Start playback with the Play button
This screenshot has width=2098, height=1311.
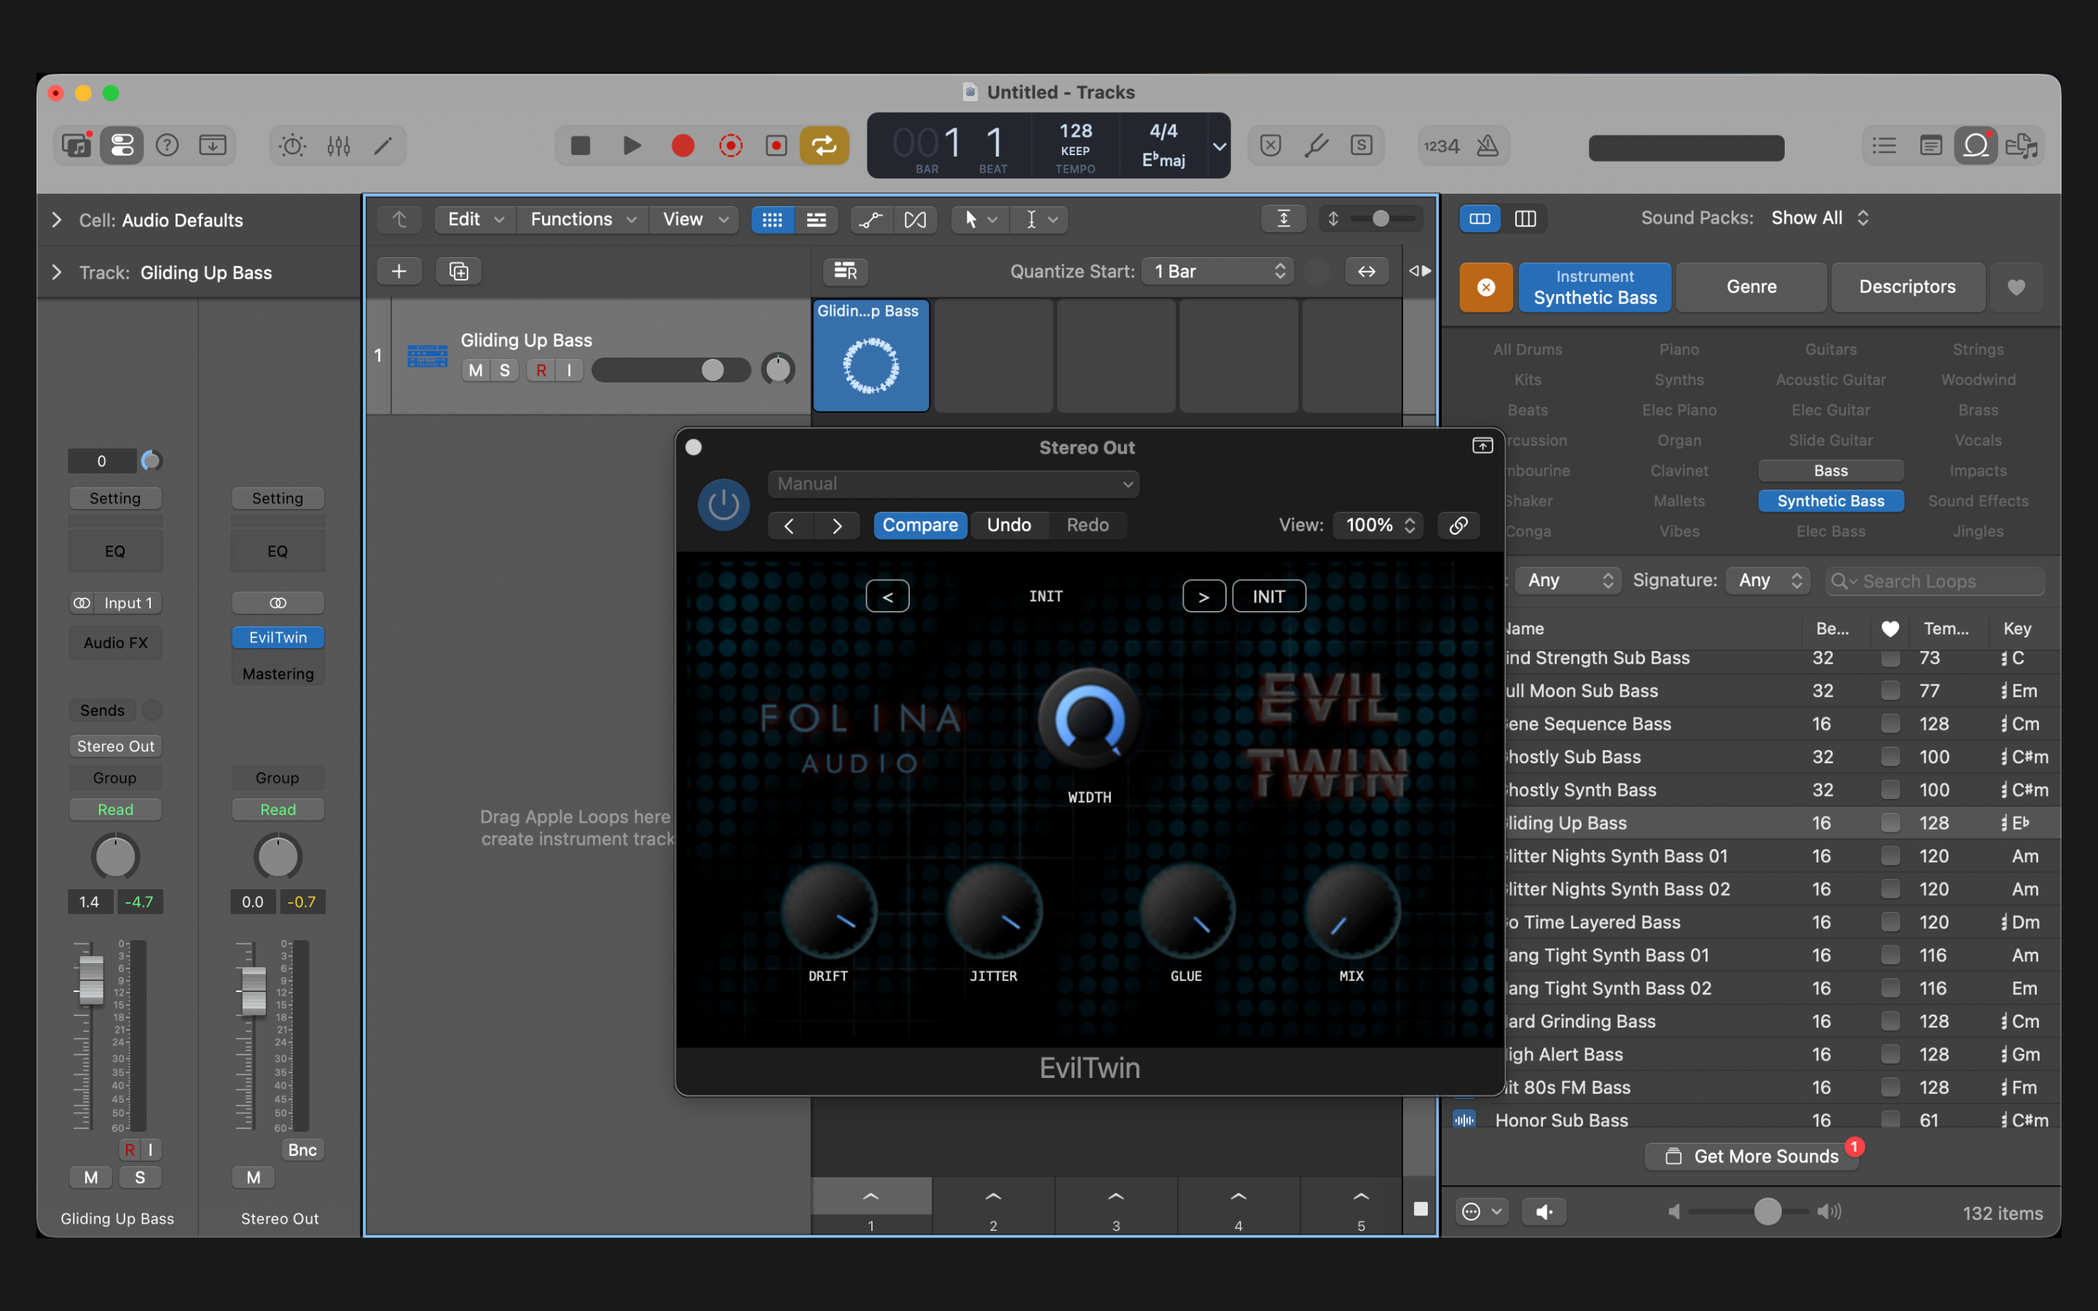pyautogui.click(x=632, y=146)
